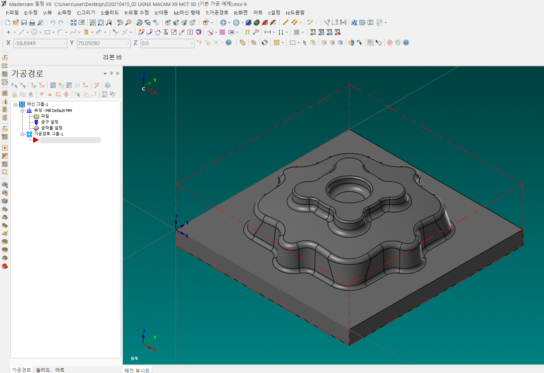
Task: Select the create rectangle tool
Action: click(47, 32)
